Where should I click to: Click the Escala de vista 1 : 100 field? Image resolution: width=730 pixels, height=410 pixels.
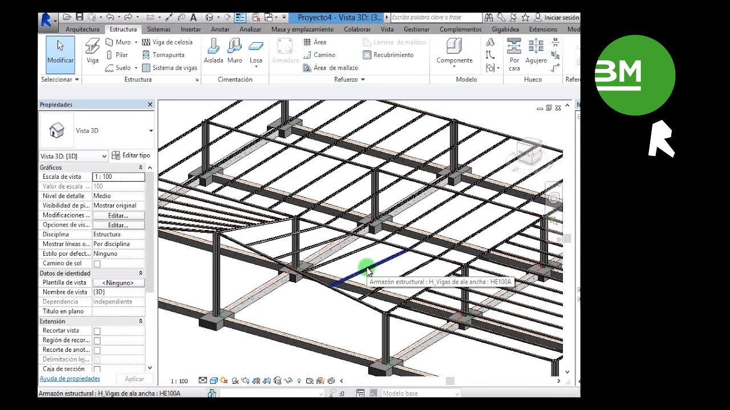click(x=119, y=177)
